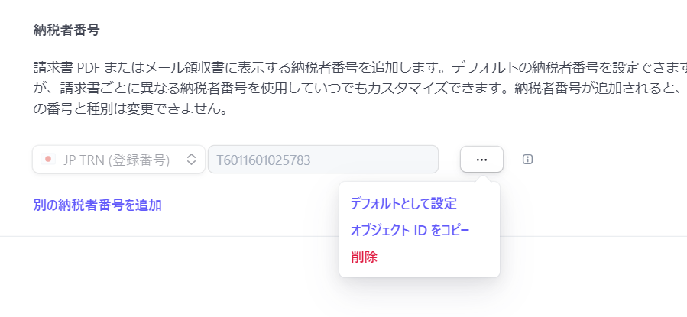Click the 納税者番号 section heading
Image resolution: width=687 pixels, height=317 pixels.
click(x=66, y=31)
